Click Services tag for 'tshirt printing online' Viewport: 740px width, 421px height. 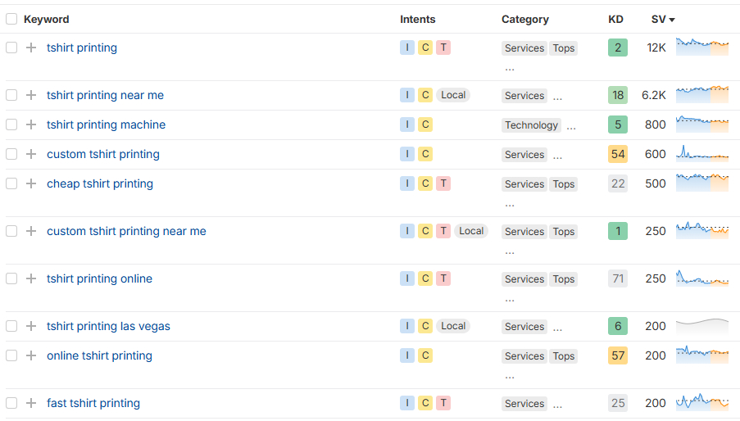tap(524, 279)
